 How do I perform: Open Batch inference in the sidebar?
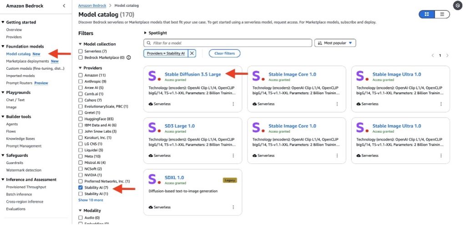coord(19,194)
